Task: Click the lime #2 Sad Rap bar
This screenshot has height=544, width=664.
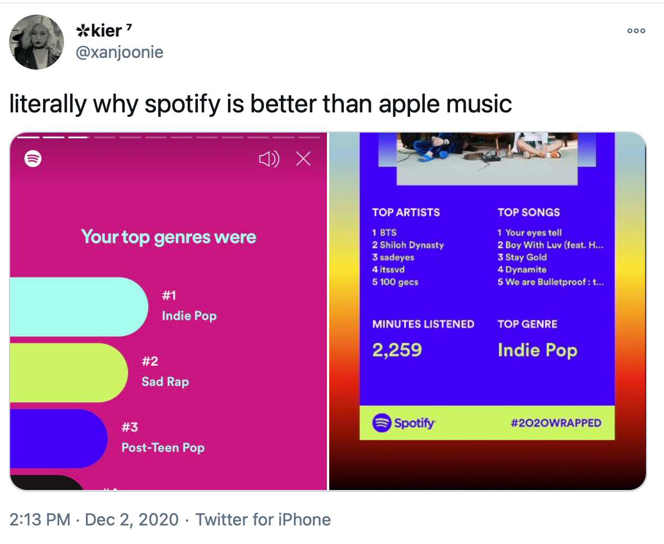Action: pos(69,373)
